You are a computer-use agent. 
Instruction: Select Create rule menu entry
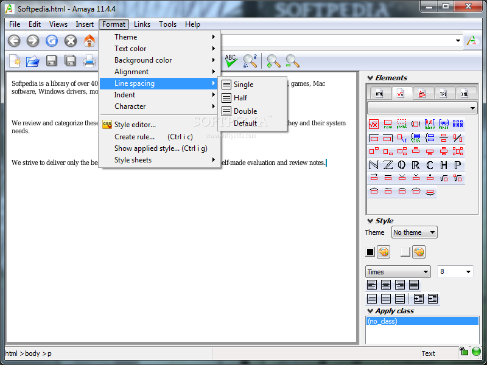159,137
